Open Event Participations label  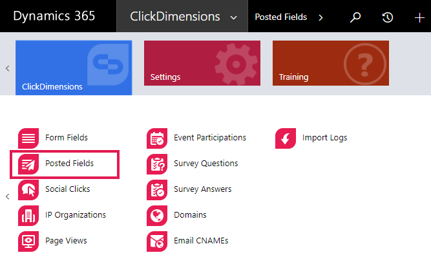210,138
